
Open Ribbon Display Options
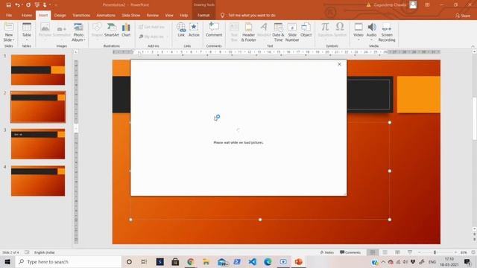pyautogui.click(x=427, y=5)
